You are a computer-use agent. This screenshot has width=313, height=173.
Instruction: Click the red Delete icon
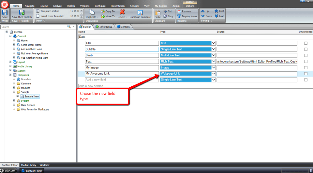coord(122,12)
